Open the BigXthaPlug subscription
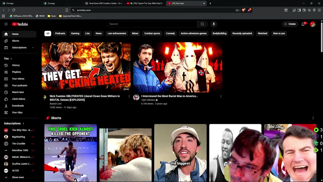 coord(19,137)
